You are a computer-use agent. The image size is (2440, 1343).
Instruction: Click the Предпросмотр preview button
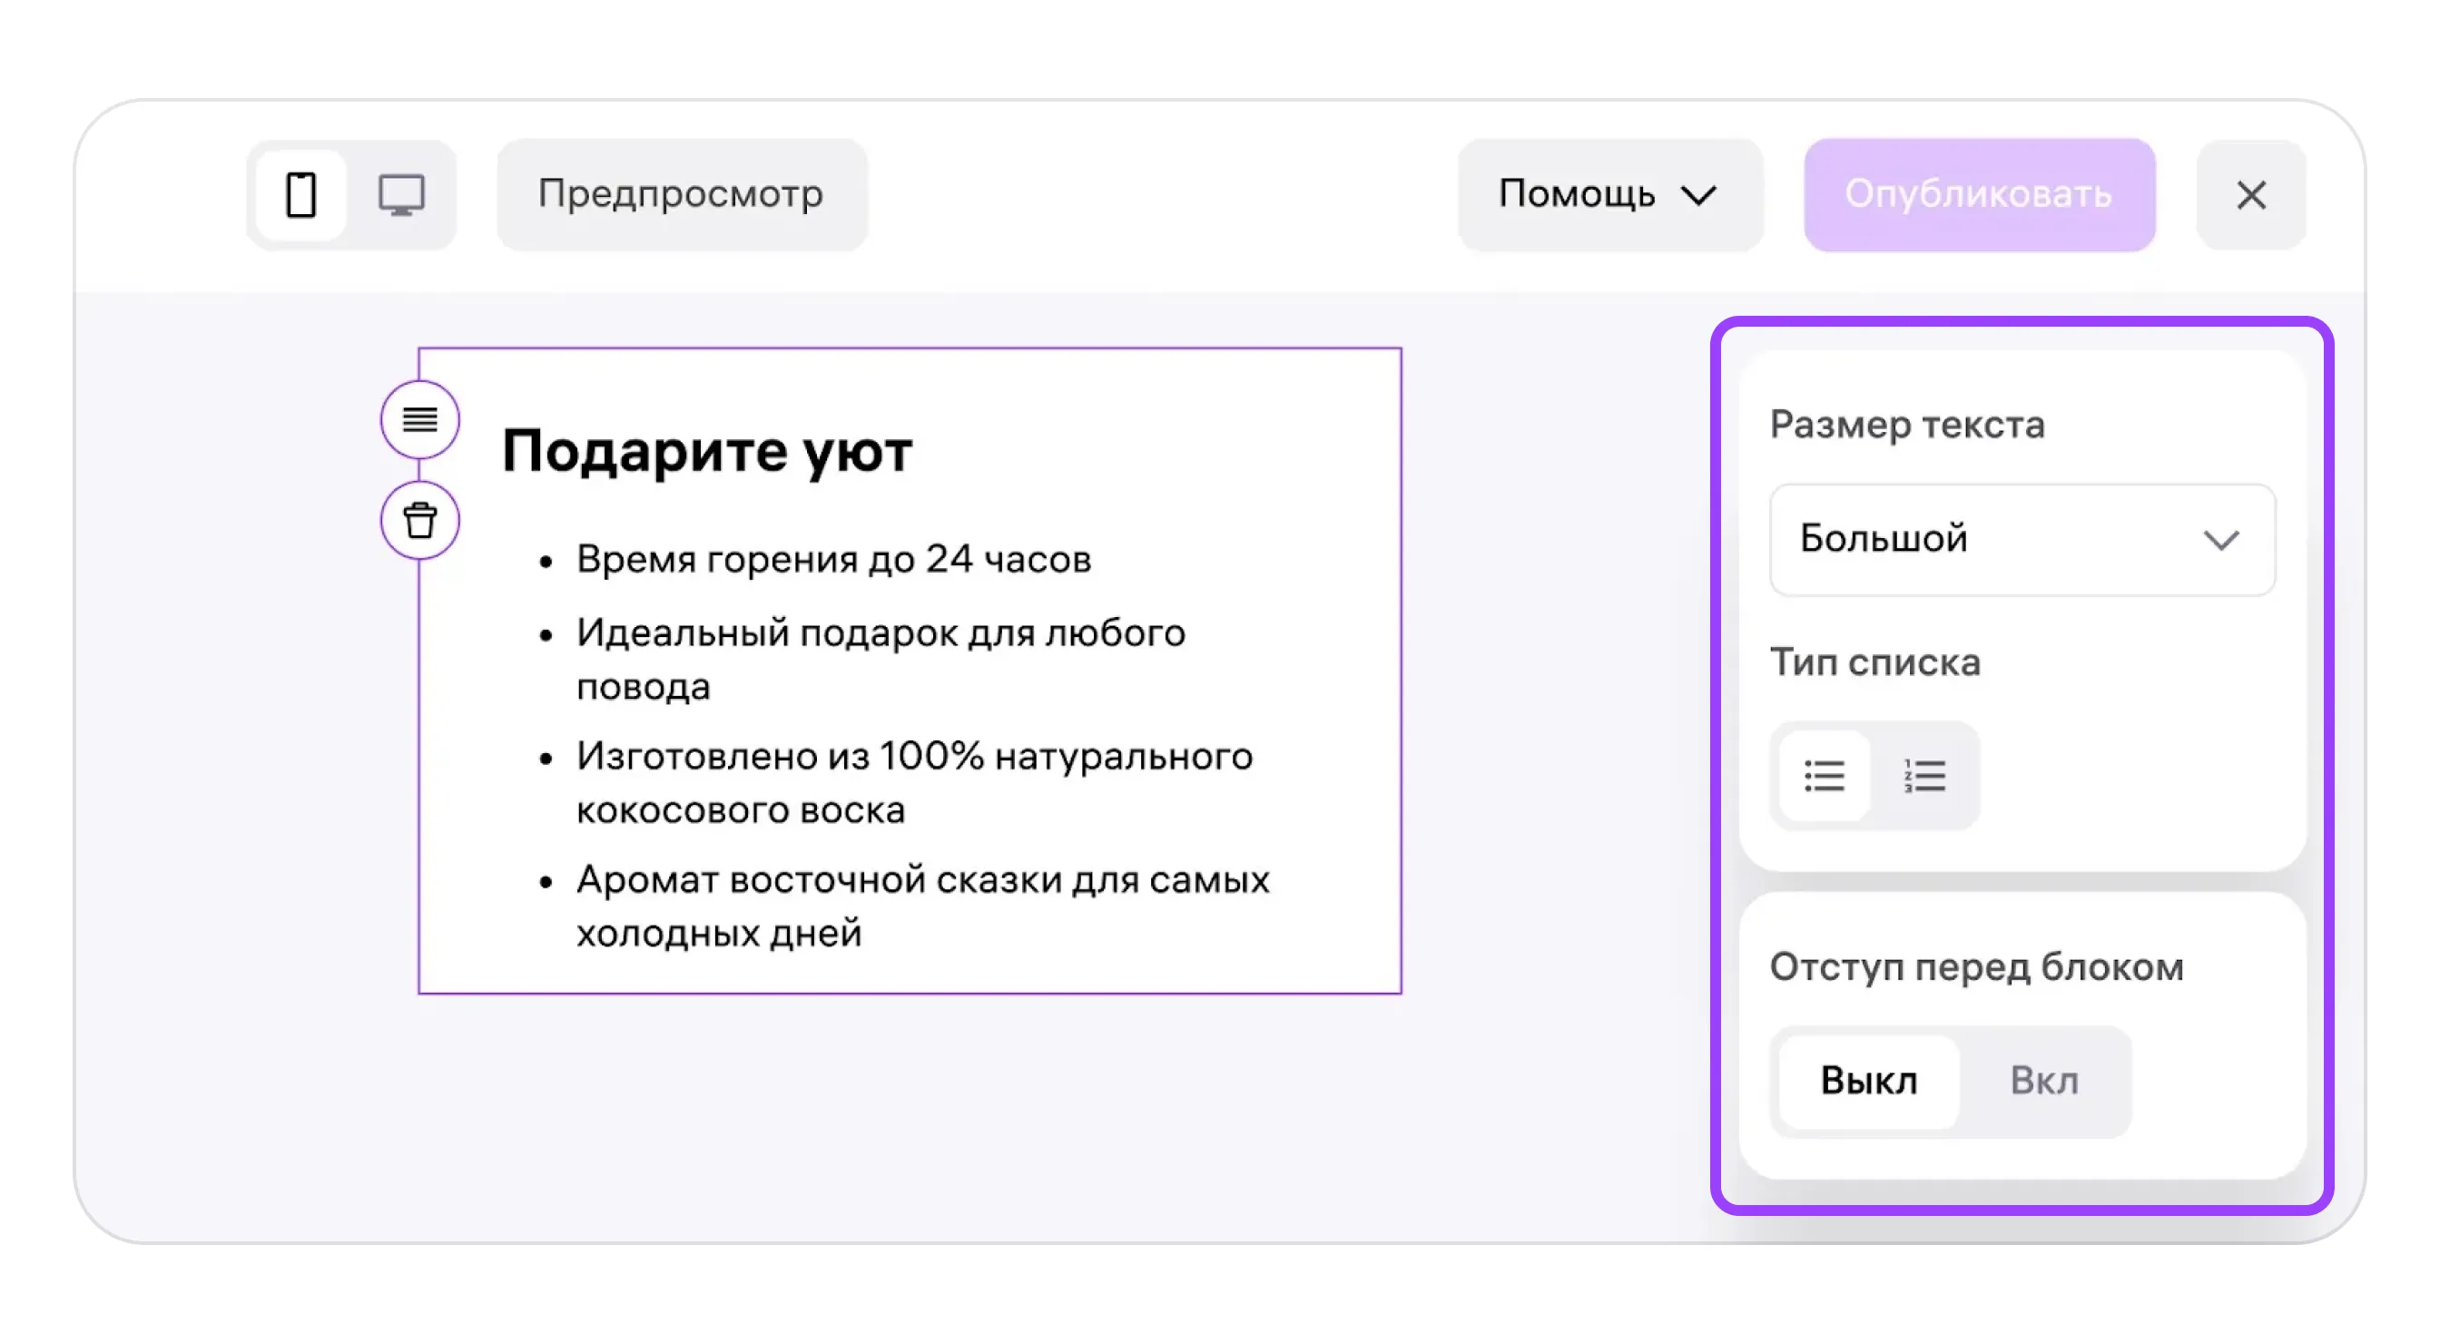(x=681, y=195)
